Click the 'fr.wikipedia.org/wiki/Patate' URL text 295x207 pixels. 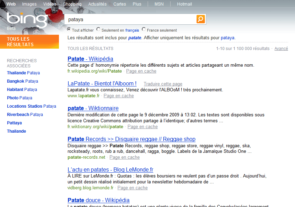(95, 71)
